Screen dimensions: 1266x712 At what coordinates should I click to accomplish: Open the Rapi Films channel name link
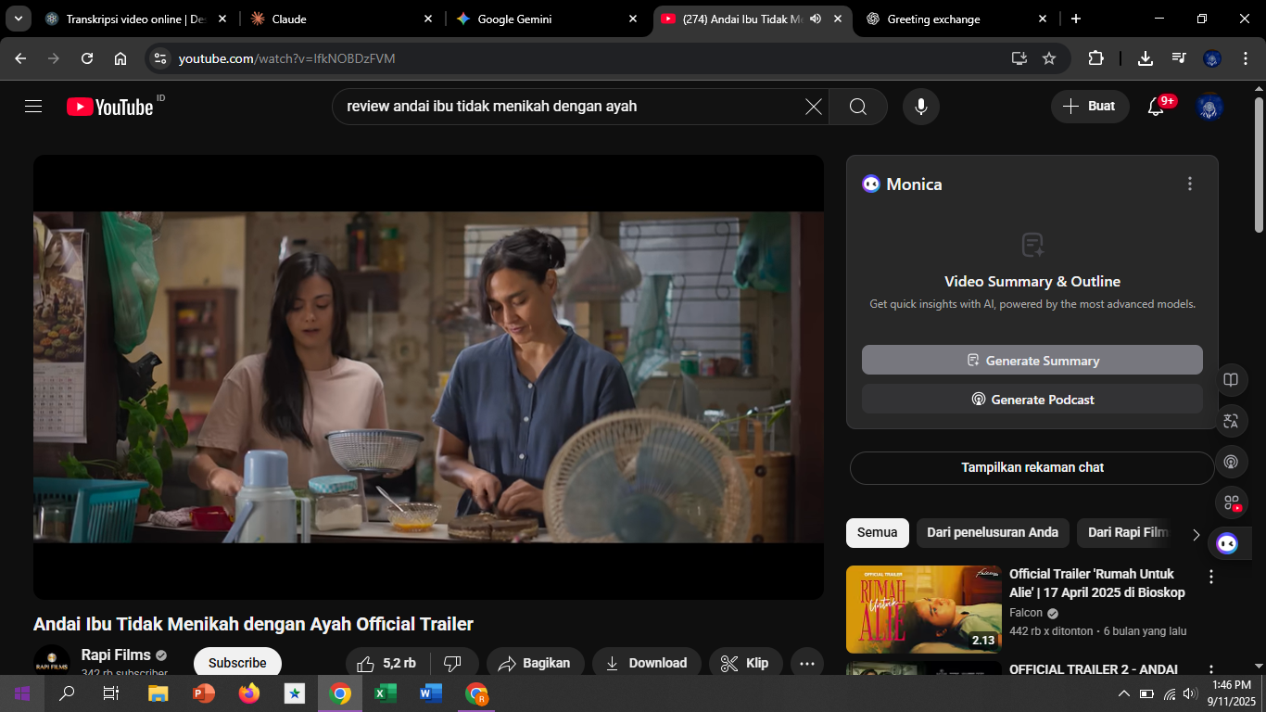pyautogui.click(x=116, y=655)
